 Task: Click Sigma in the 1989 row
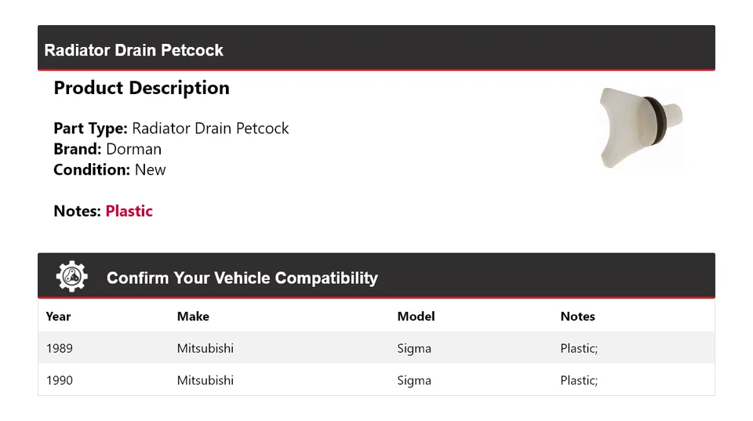tap(414, 348)
